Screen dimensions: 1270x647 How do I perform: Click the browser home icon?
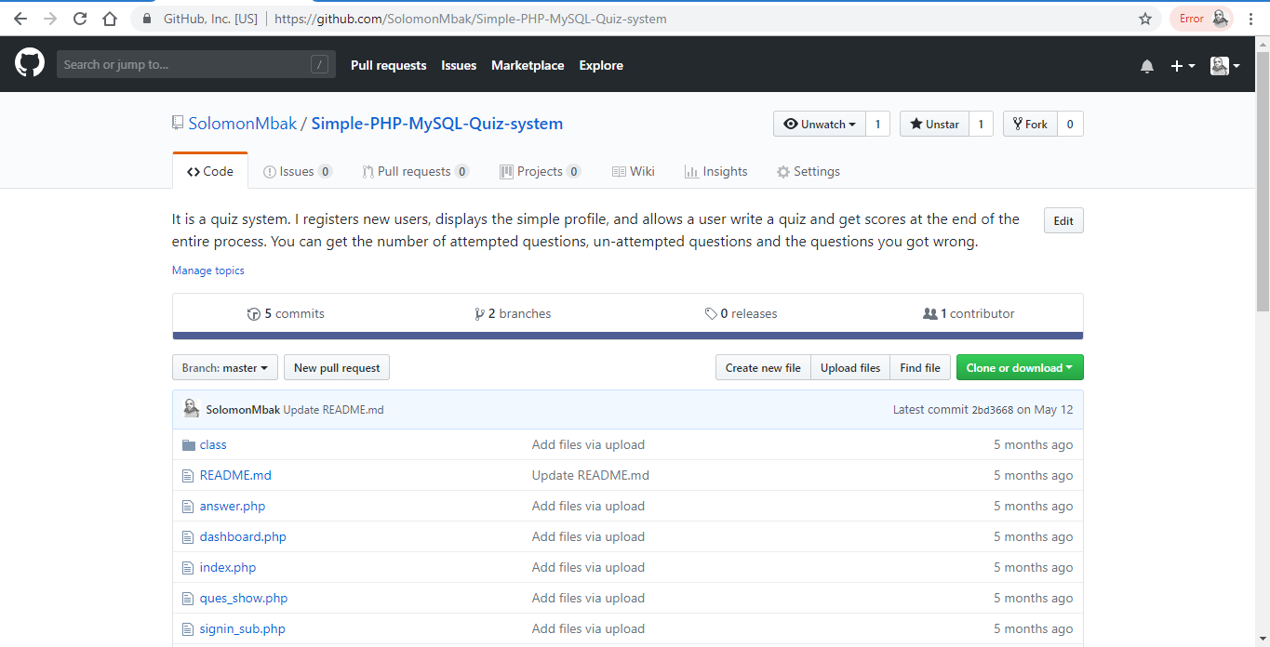coord(110,19)
